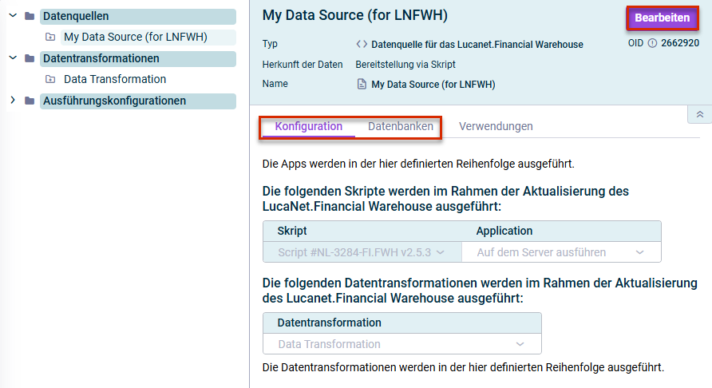Collapse the Datenquellen folder chevron
The image size is (712, 388).
pyautogui.click(x=13, y=16)
